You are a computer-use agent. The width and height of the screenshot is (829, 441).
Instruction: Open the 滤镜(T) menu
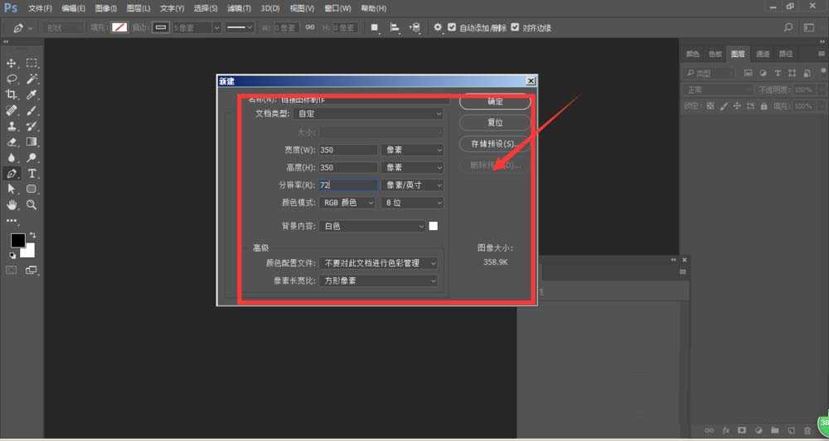[240, 8]
